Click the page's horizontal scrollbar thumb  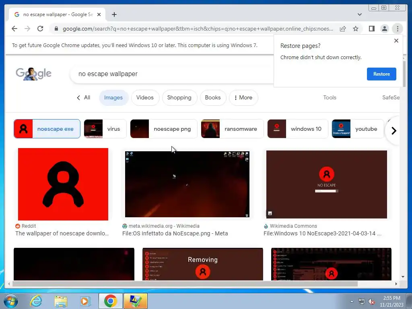(x=185, y=284)
